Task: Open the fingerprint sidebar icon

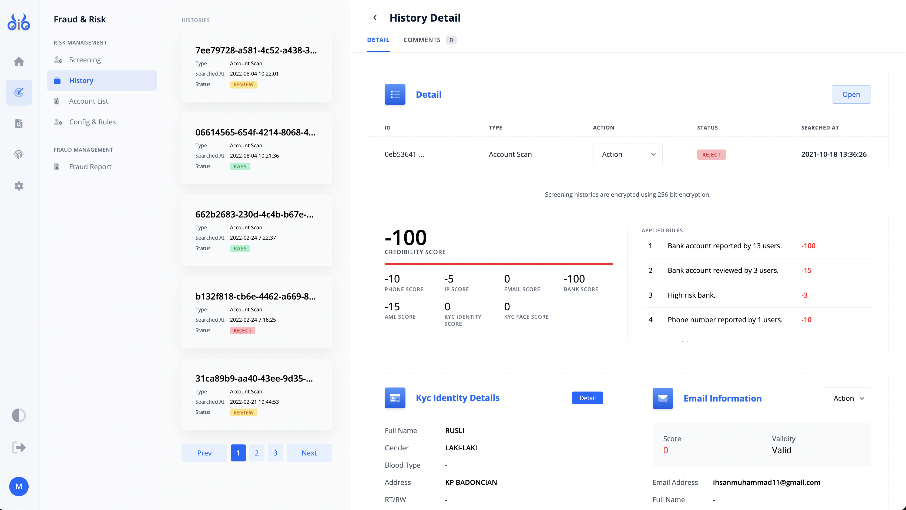Action: click(19, 154)
